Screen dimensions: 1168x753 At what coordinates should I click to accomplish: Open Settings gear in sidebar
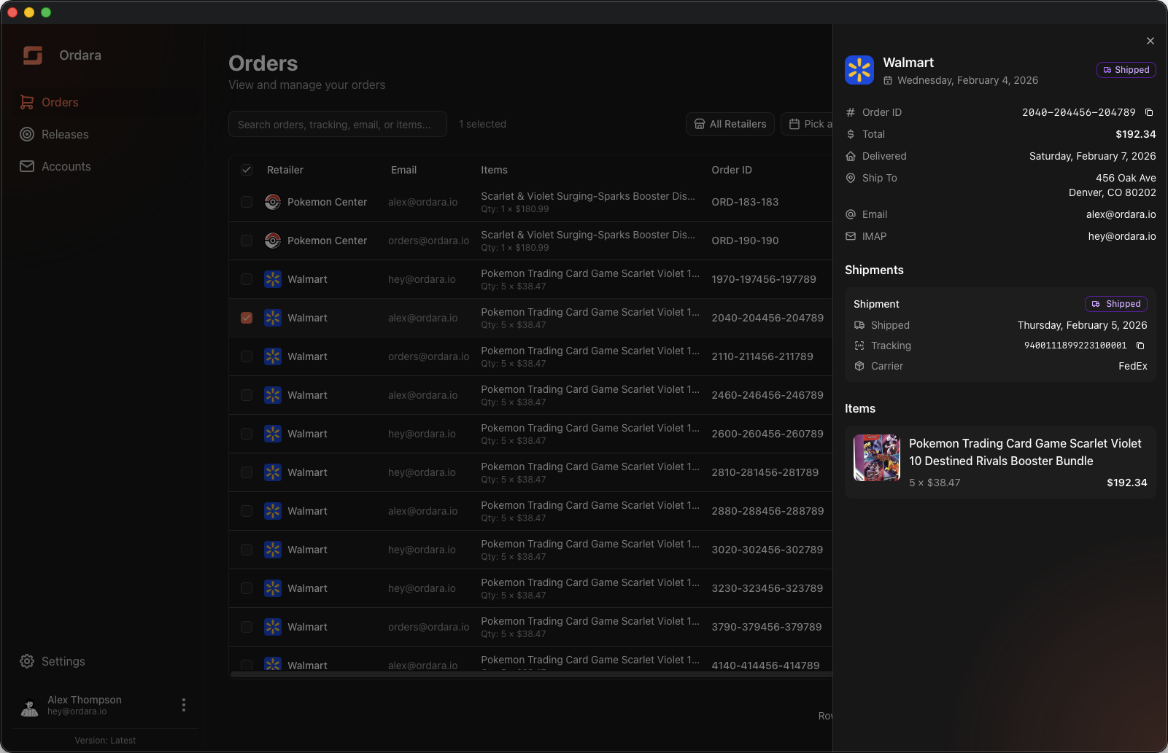point(27,661)
